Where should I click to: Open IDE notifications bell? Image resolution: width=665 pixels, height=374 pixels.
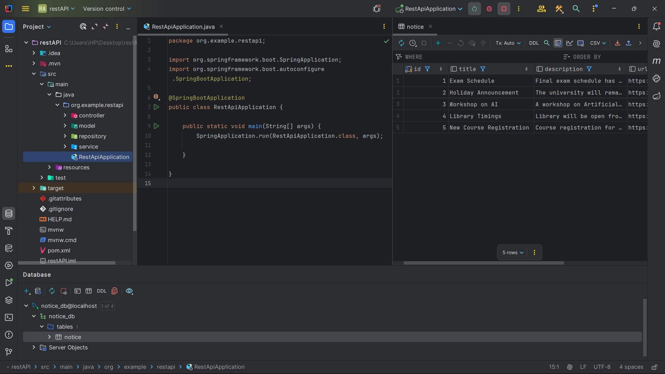pos(656,27)
